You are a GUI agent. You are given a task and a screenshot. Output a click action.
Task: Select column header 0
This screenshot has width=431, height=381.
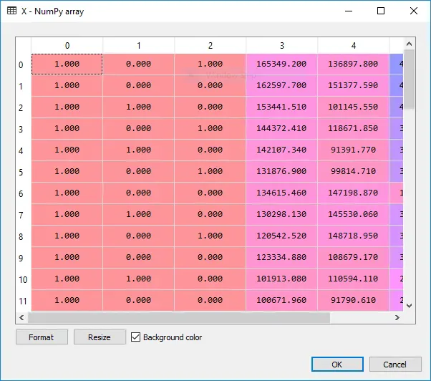pyautogui.click(x=67, y=45)
